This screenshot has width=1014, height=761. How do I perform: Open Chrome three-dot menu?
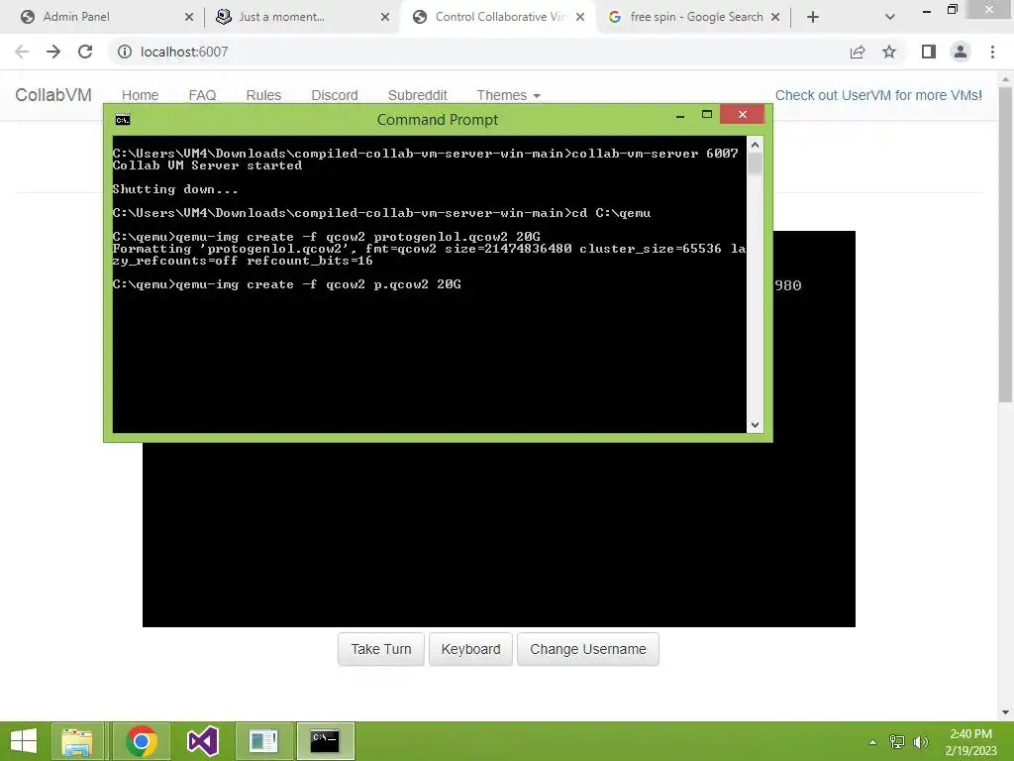(992, 52)
